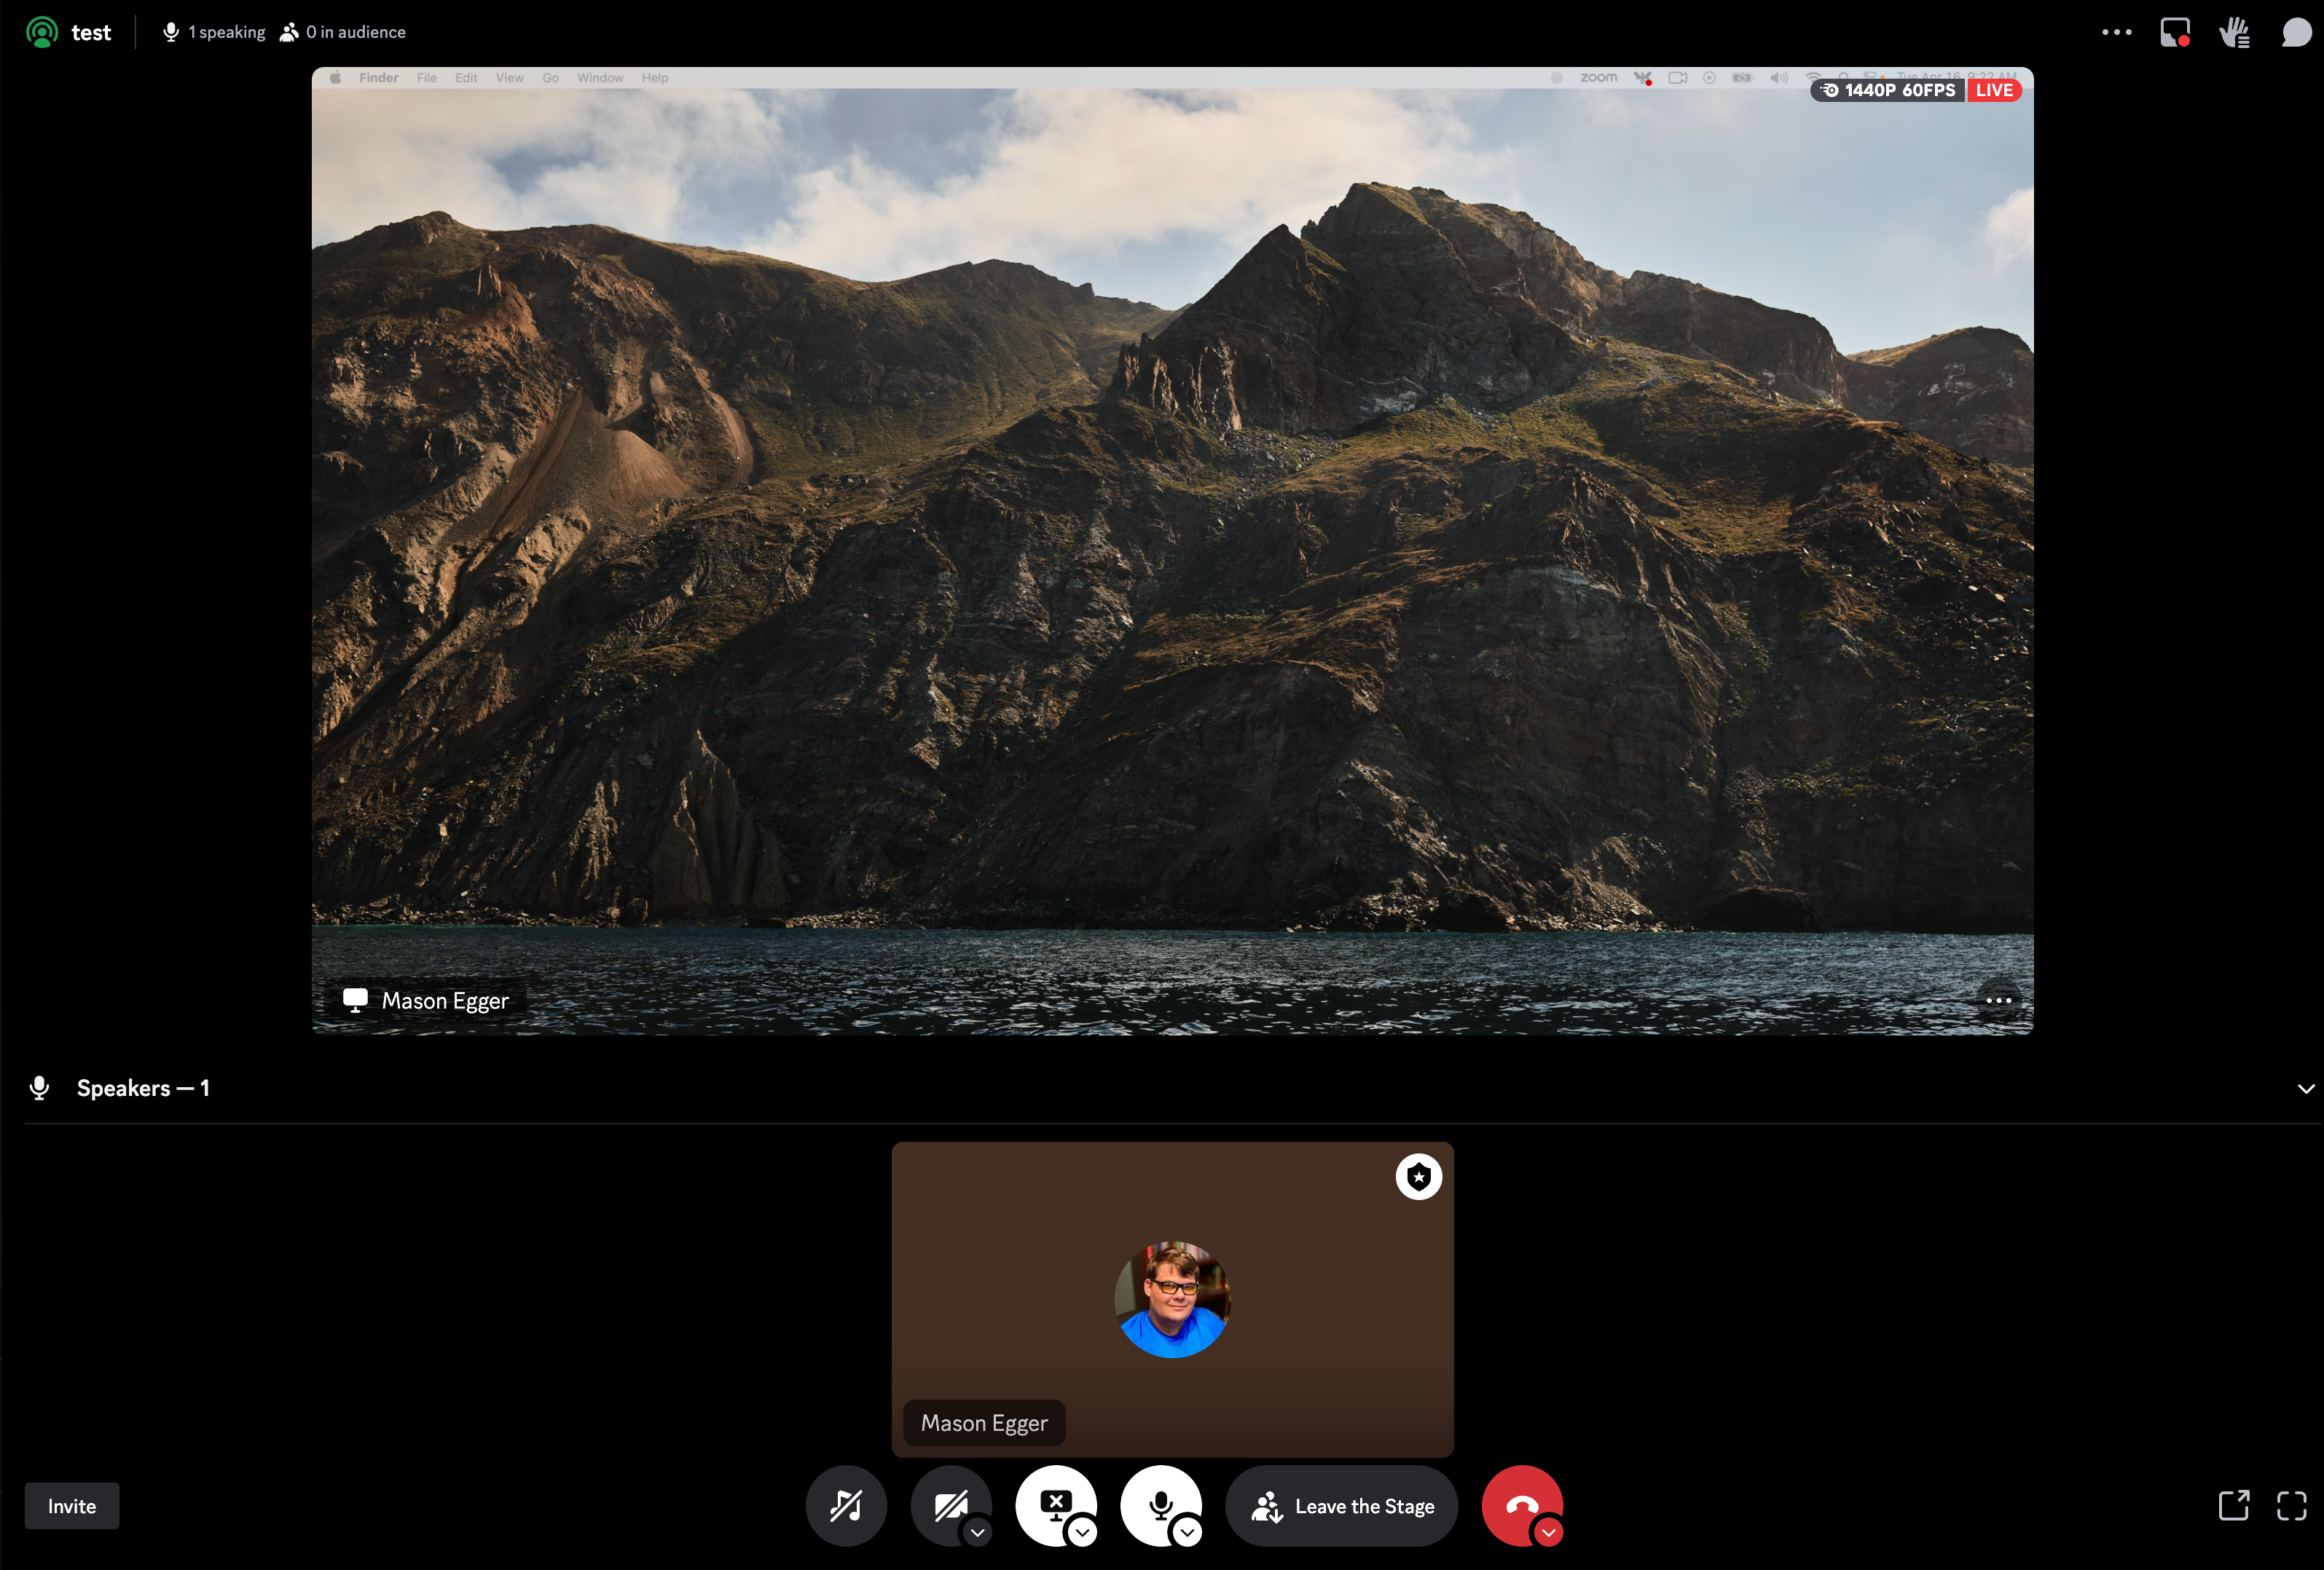This screenshot has width=2324, height=1570.
Task: Pop out the stage window
Action: coord(2233,1505)
